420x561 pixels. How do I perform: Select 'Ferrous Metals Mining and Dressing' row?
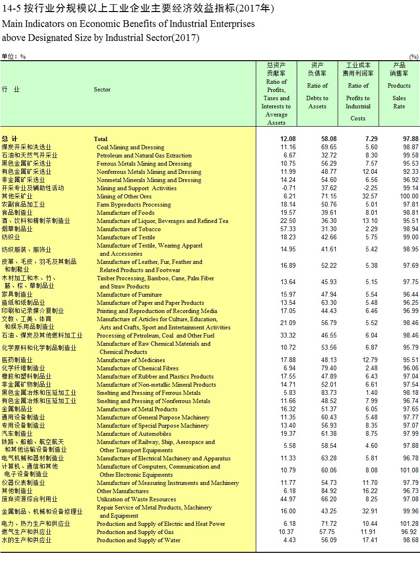[144, 164]
